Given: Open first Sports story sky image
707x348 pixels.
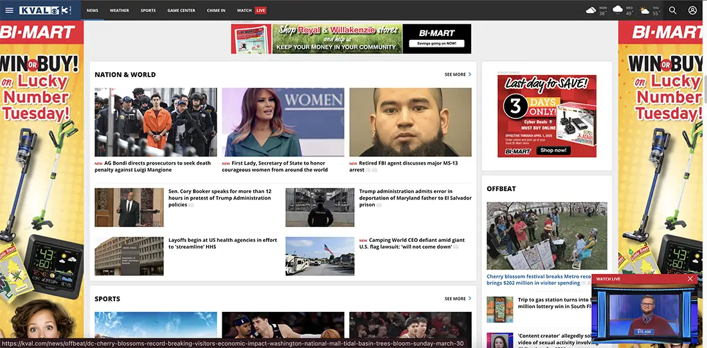Looking at the screenshot, I should click(x=156, y=325).
